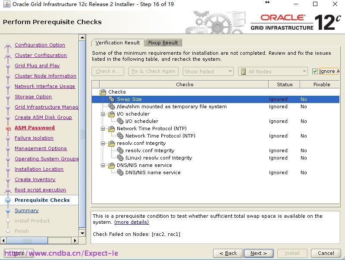Click gear icon of DNS/NIS child row
The width and height of the screenshot is (345, 260).
pyautogui.click(x=120, y=172)
